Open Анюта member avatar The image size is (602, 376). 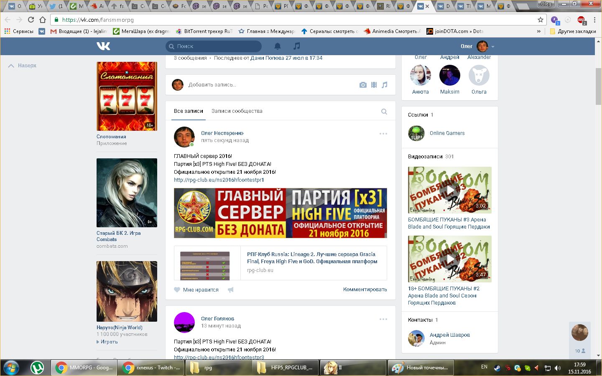pos(421,76)
